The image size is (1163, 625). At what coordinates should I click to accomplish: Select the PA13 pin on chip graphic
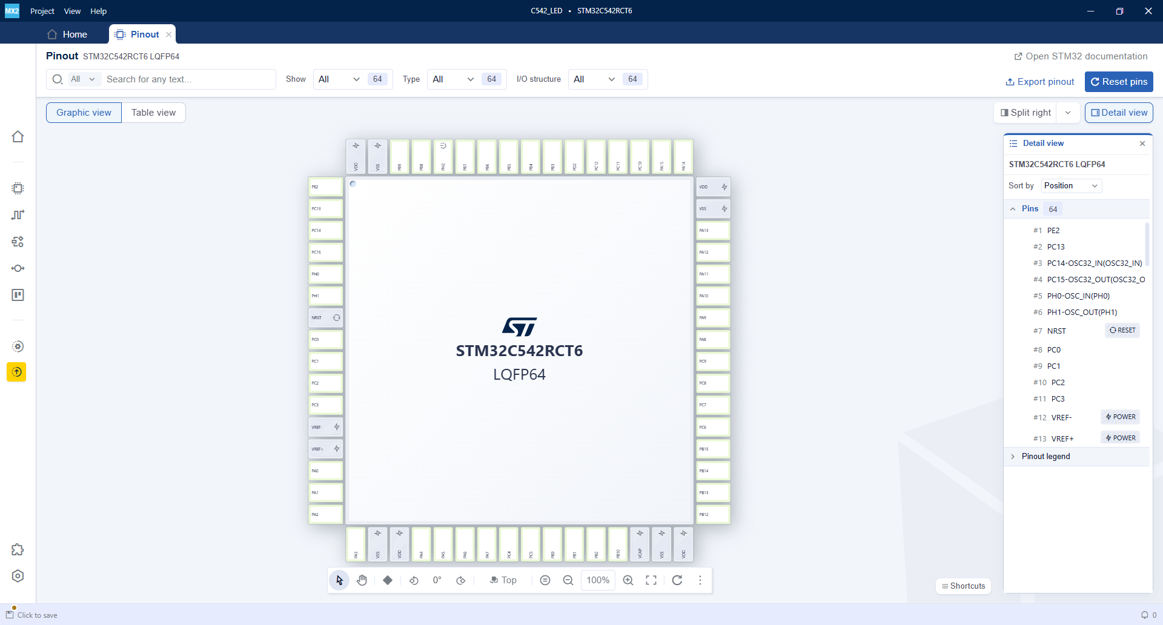pyautogui.click(x=713, y=231)
